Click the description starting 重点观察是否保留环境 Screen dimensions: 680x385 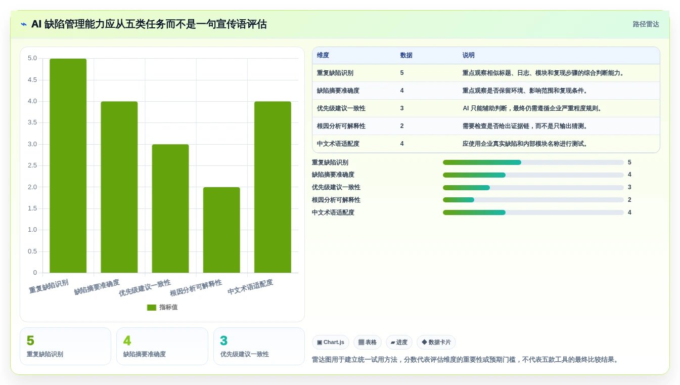pos(526,91)
